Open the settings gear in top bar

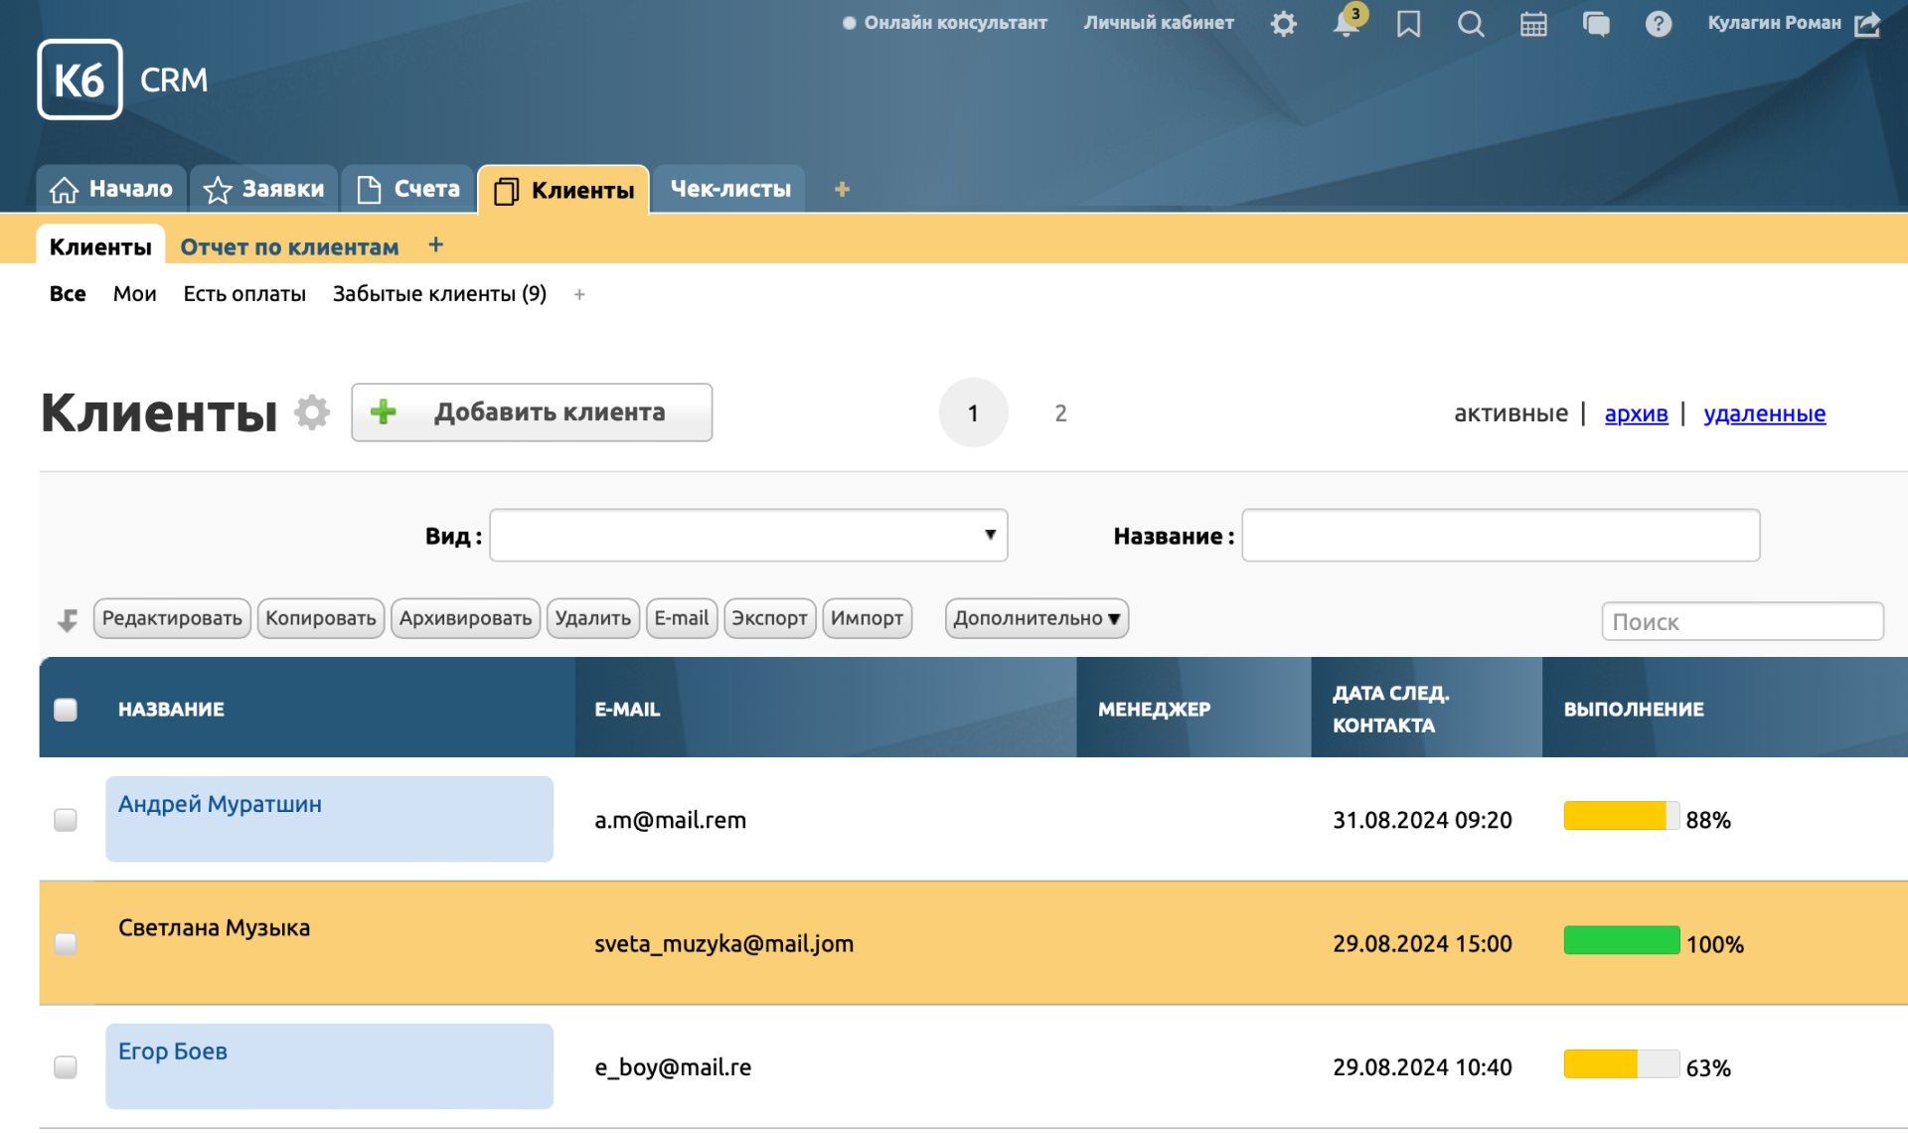[1283, 24]
